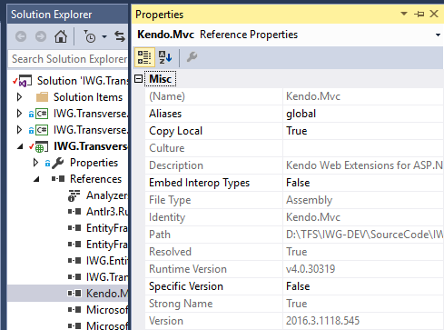
Task: Focus the Search Solution Explorer field
Action: 68,59
